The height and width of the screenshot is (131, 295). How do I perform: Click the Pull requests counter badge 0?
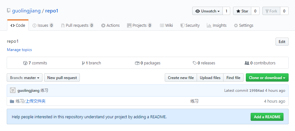coord(92,25)
